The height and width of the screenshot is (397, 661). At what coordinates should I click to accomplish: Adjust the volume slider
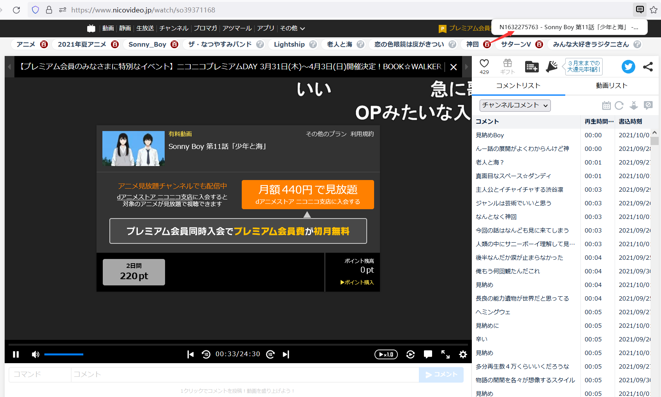[64, 354]
